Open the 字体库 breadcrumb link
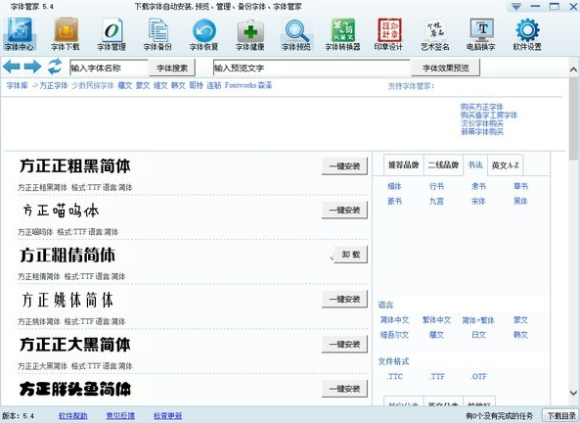The width and height of the screenshot is (580, 423). [x=17, y=85]
